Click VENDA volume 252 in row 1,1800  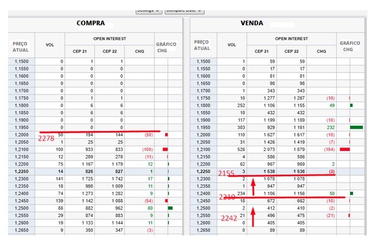(x=241, y=106)
